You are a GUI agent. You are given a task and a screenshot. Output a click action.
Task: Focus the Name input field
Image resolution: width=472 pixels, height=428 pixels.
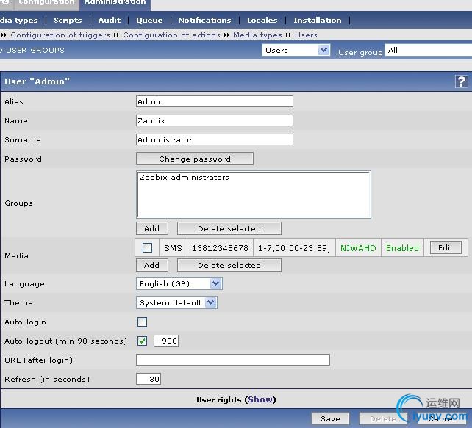click(x=215, y=120)
